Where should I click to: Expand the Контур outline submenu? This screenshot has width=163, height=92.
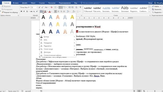pos(58,37)
